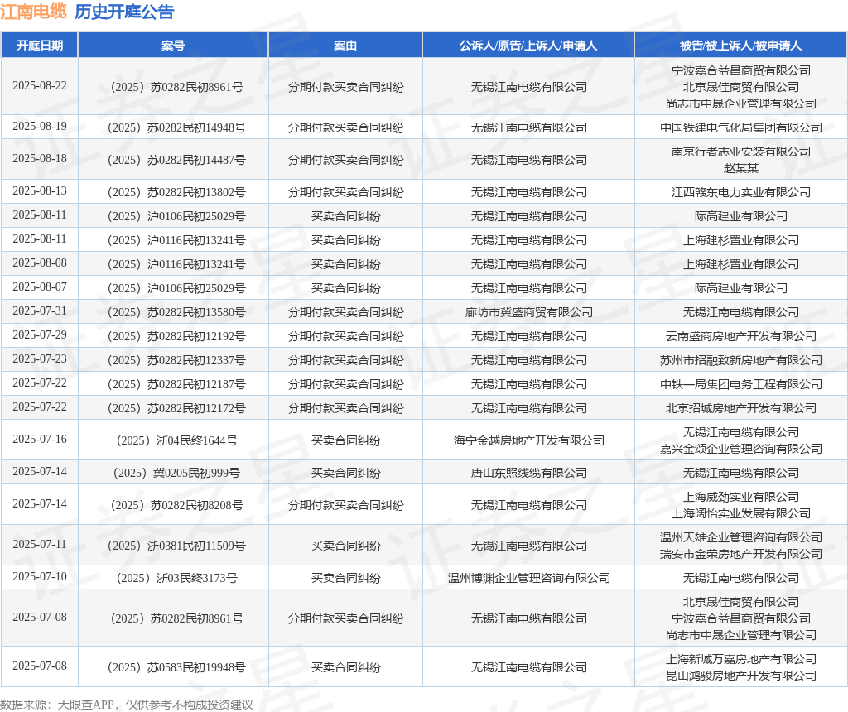Click date cell 2025-08-08
This screenshot has width=848, height=712.
40,262
